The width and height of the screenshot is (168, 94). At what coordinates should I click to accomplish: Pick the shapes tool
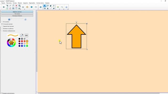[48, 6]
